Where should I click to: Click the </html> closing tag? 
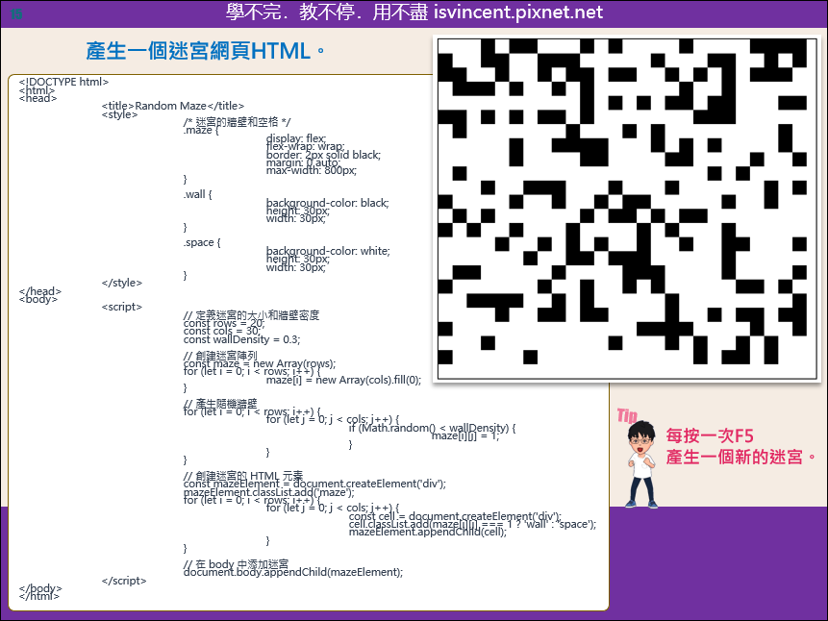[39, 596]
